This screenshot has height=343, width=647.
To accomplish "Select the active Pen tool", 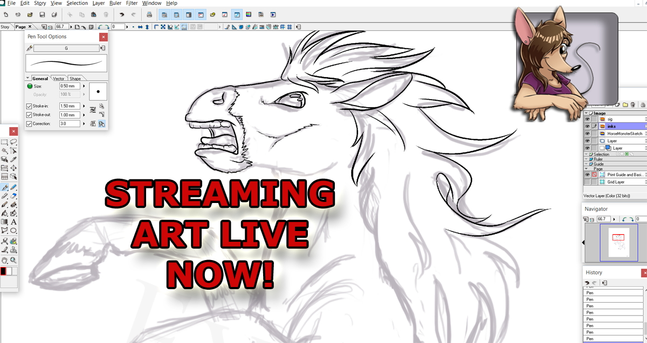I will [x=4, y=187].
